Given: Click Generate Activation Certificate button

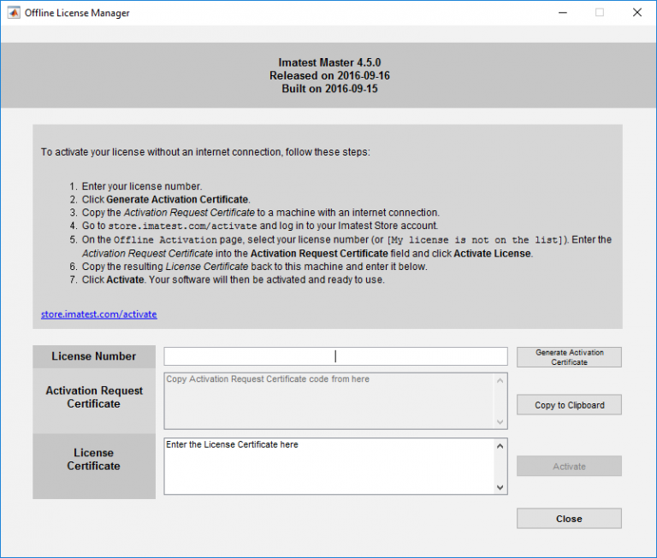Looking at the screenshot, I should [569, 357].
